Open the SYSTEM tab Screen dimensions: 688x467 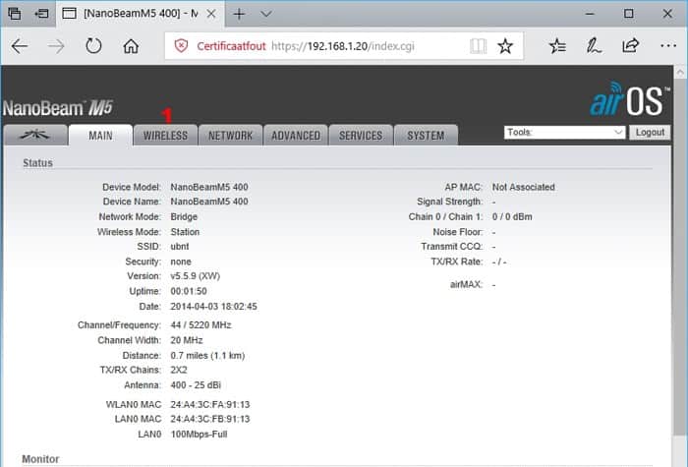(426, 136)
